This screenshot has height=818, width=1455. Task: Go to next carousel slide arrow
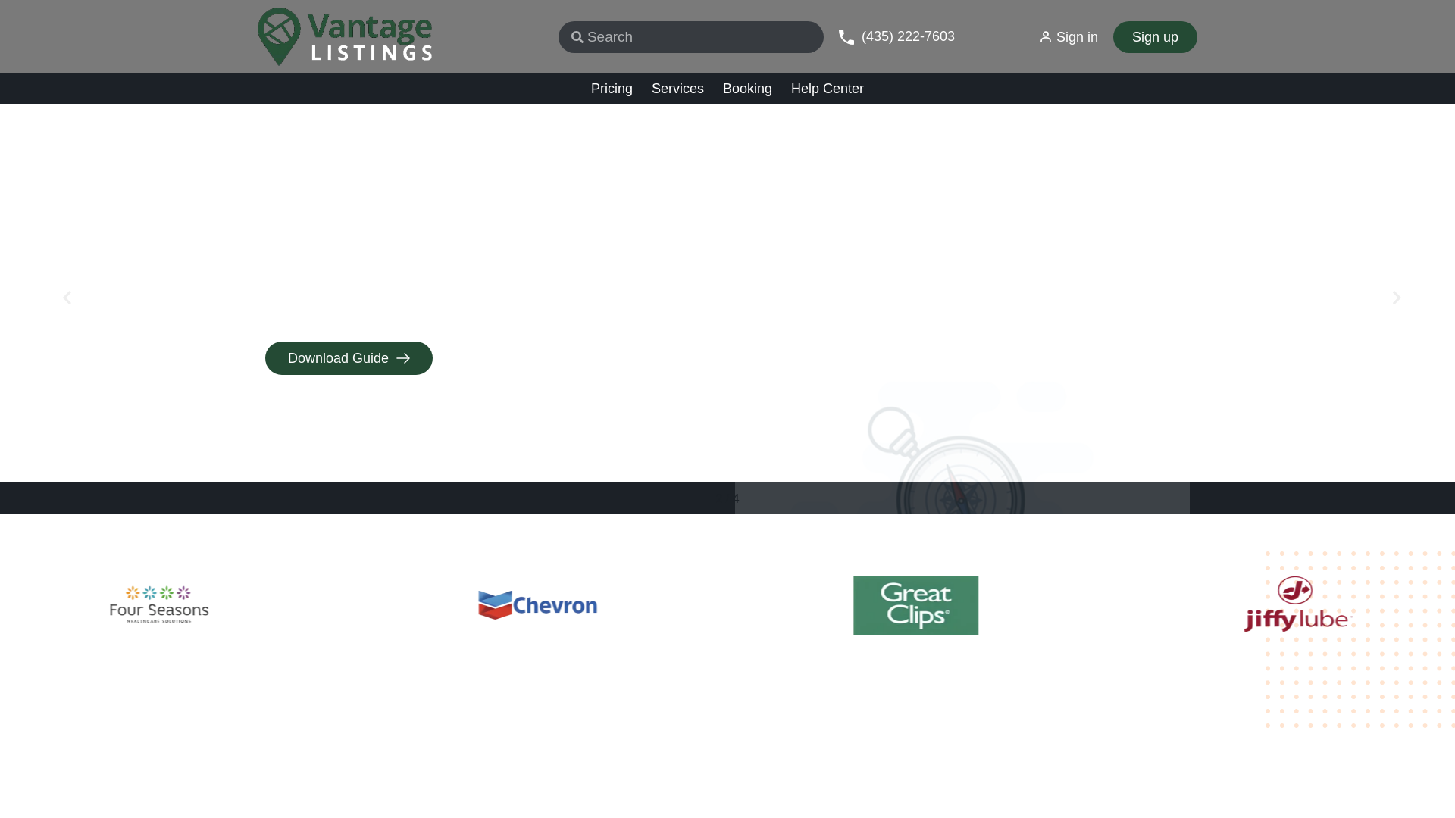click(1396, 298)
